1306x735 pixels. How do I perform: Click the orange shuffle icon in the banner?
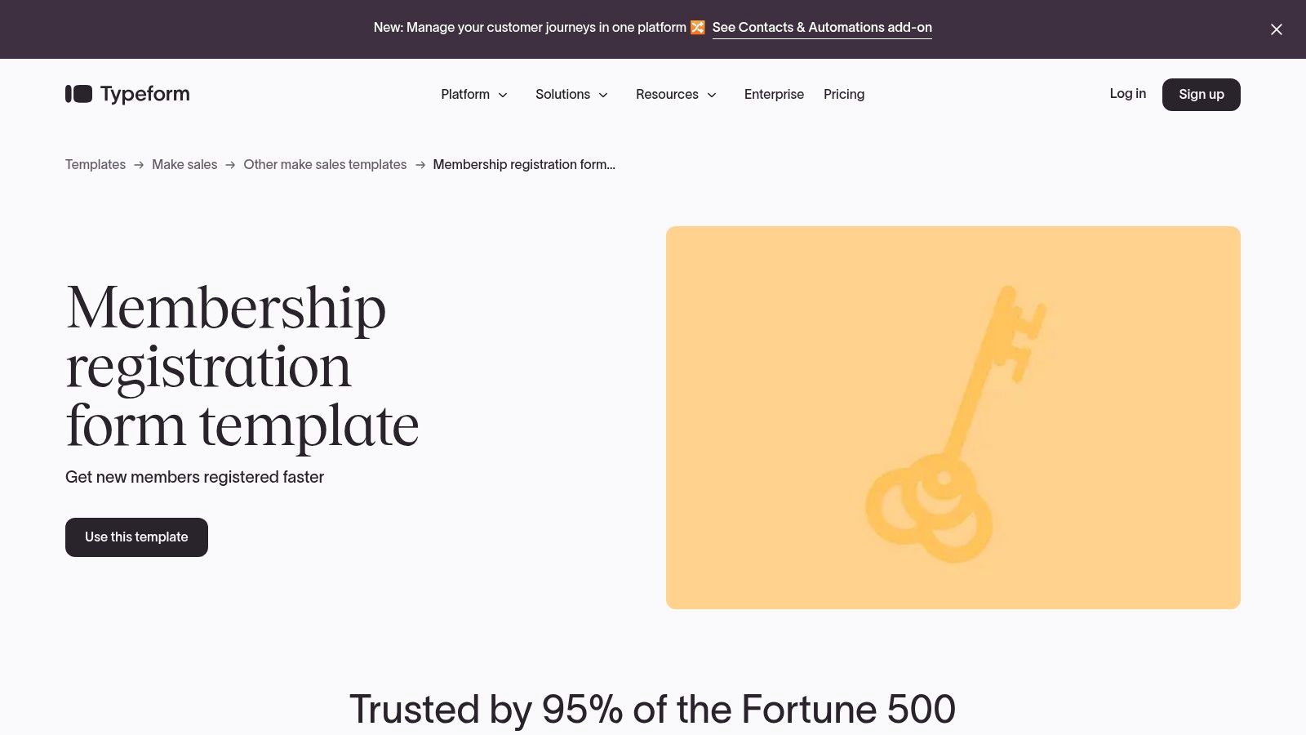click(x=698, y=27)
